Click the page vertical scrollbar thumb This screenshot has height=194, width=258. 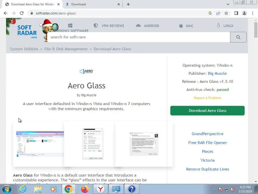[x=256, y=30]
